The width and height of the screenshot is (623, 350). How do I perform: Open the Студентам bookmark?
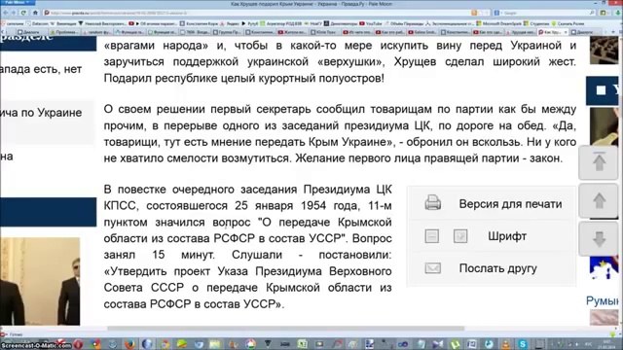(537, 23)
